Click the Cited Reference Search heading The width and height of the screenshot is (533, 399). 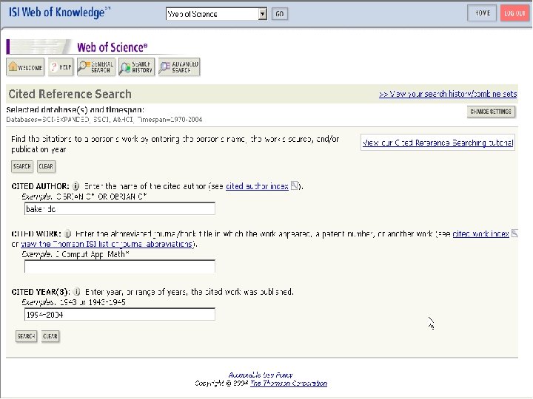click(70, 94)
